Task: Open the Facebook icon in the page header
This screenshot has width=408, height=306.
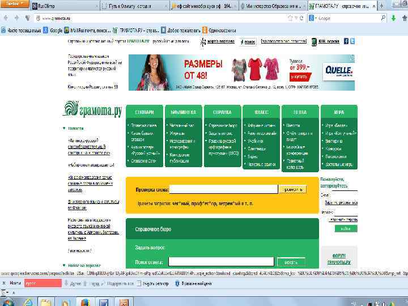Action: point(346,41)
